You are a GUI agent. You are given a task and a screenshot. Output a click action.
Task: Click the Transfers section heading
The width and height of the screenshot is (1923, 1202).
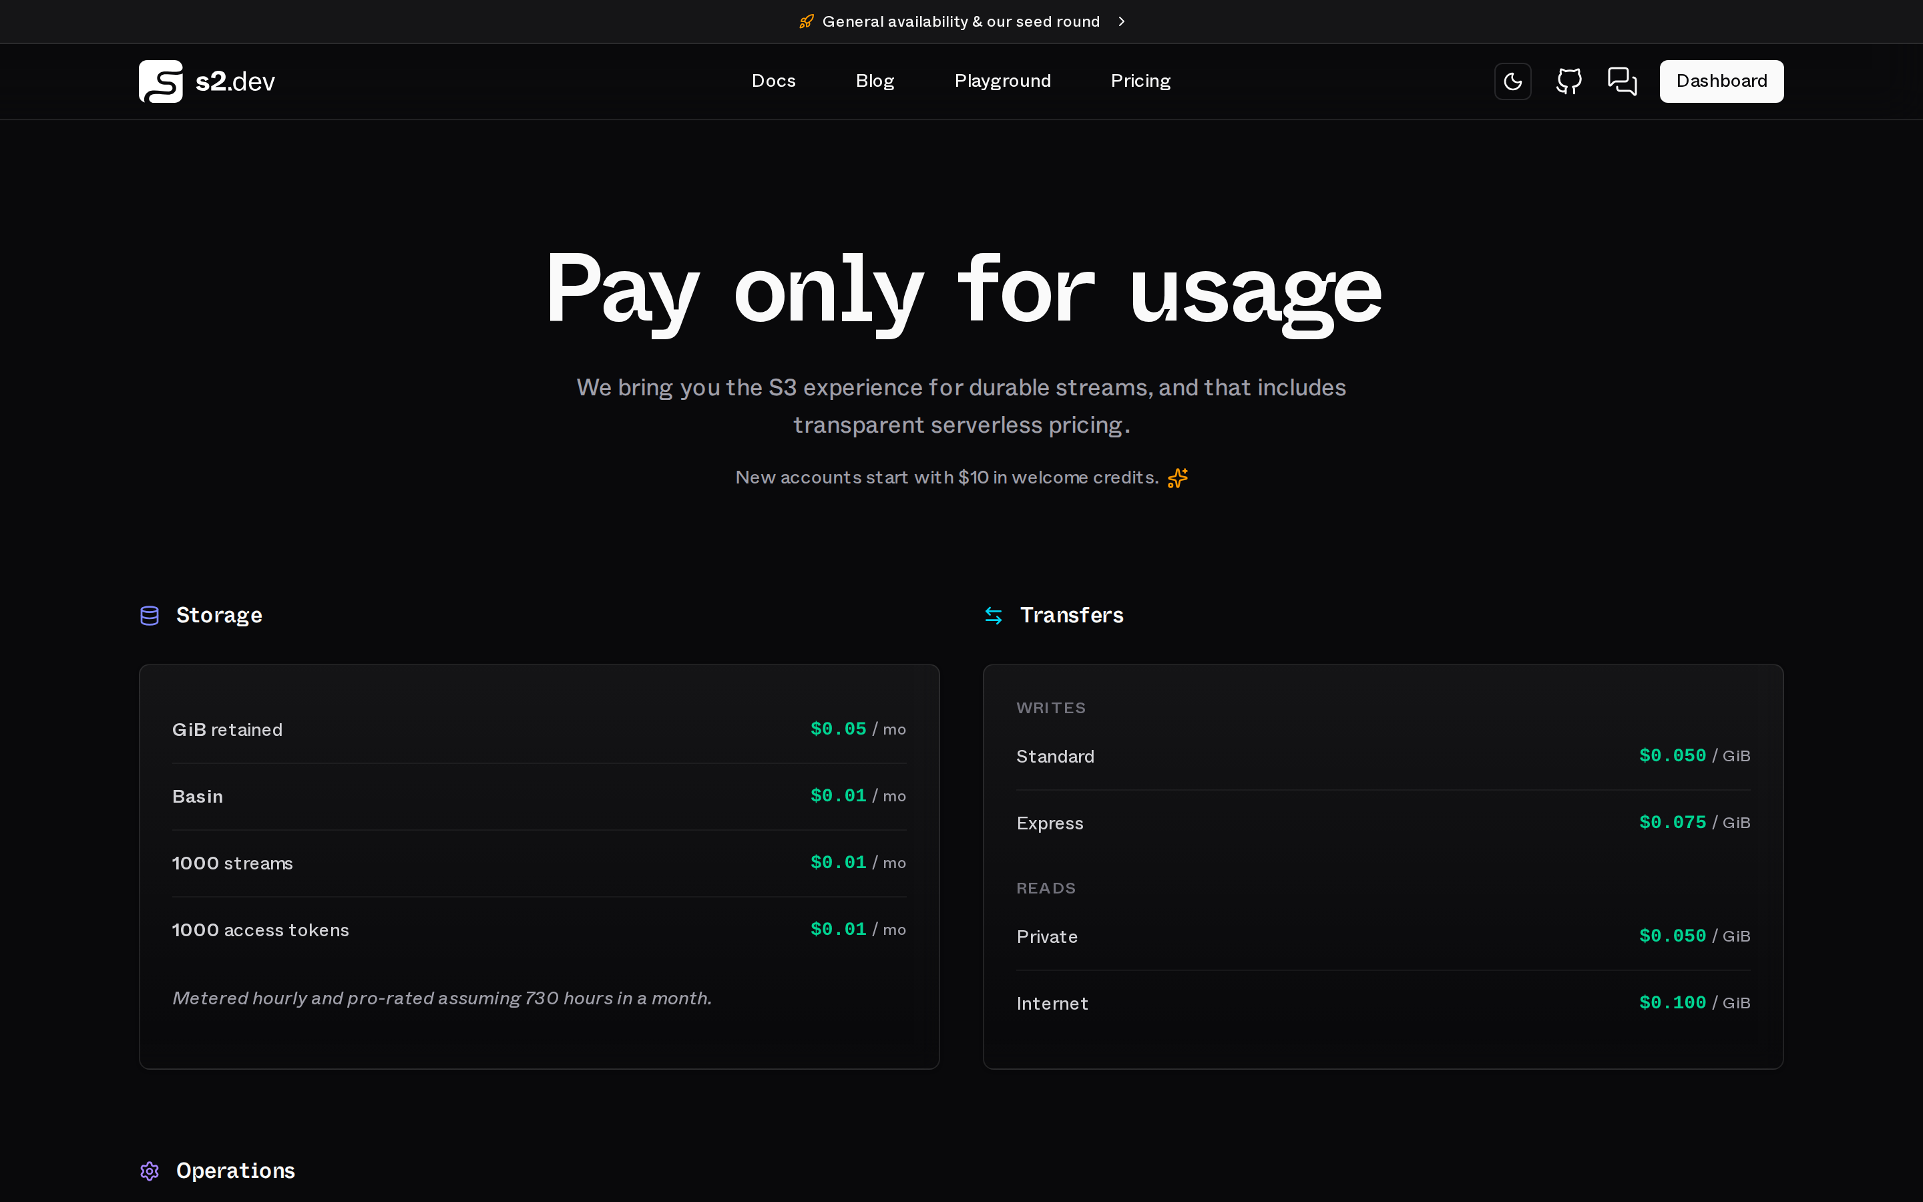pos(1071,615)
